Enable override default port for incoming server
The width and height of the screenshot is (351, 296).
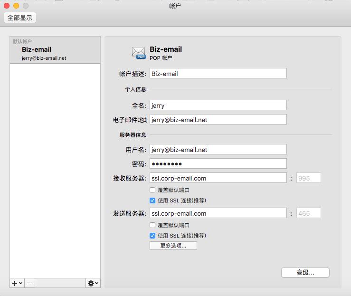click(152, 190)
